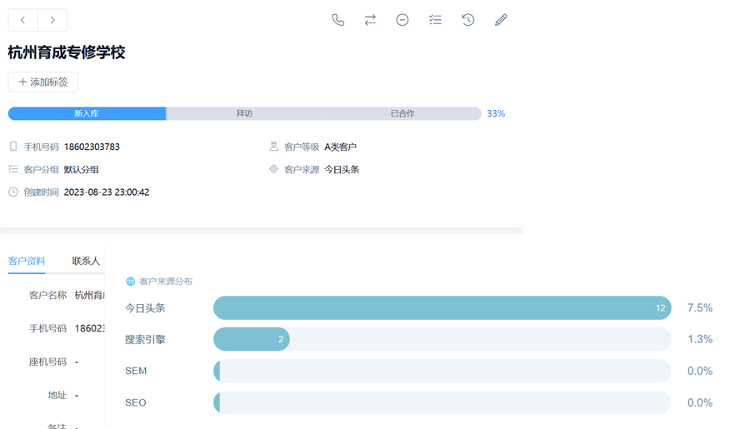Click the 地址 field label

coord(57,396)
